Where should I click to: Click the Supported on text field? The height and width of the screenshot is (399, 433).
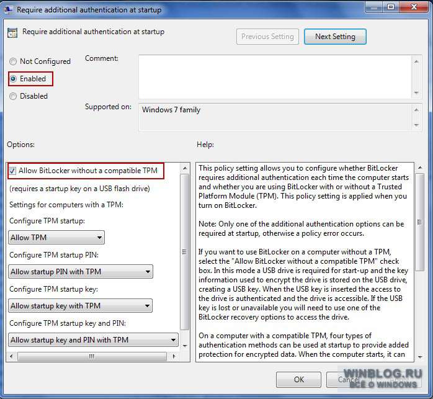275,117
